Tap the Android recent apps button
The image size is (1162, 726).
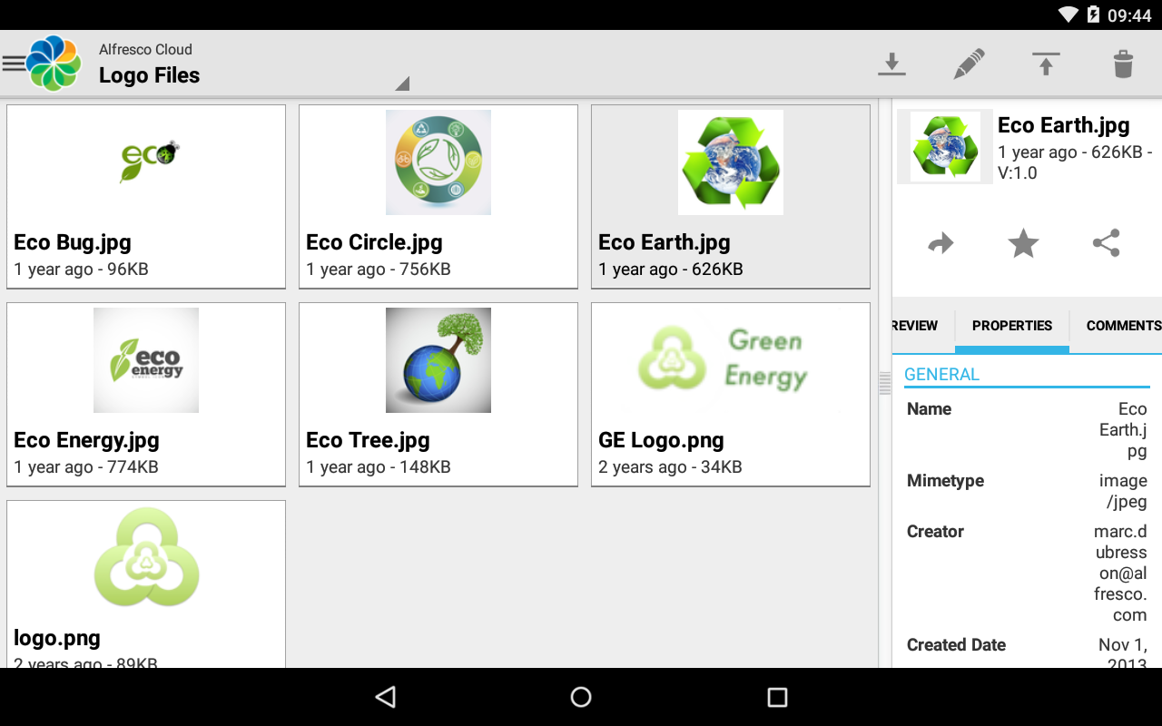[x=777, y=697]
